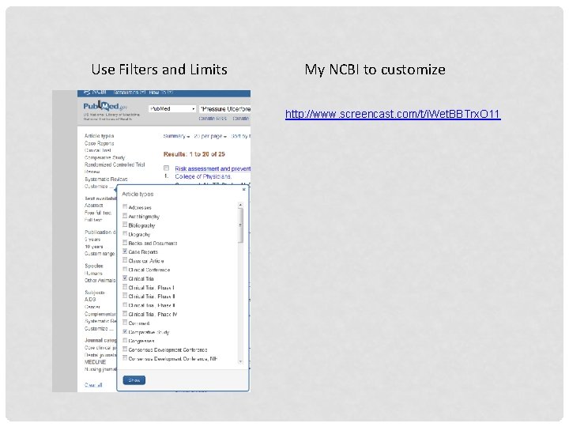Open the PubMed database dropdown
Viewport: 569px width, 427px height.
[x=172, y=108]
